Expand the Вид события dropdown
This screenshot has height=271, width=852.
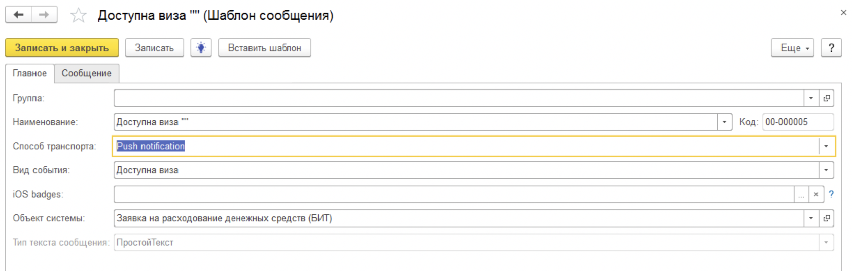(x=826, y=170)
